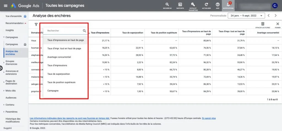Click the Toutes les campagnes title
The image size is (282, 131).
pyautogui.click(x=65, y=5)
